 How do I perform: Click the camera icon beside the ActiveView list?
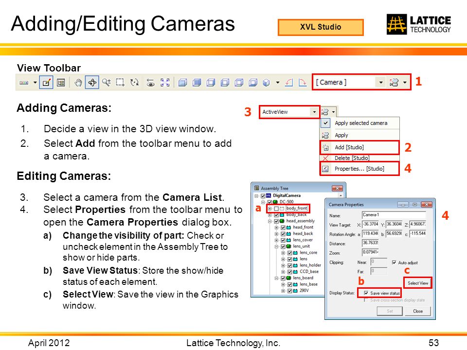pyautogui.click(x=325, y=112)
